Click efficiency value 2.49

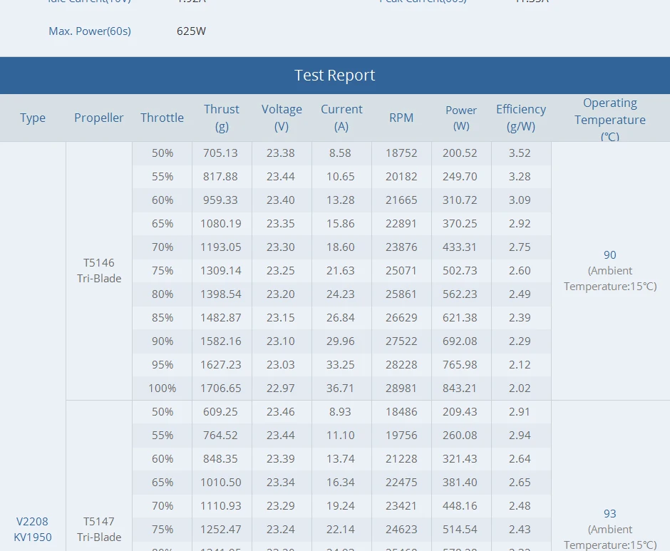tap(520, 294)
